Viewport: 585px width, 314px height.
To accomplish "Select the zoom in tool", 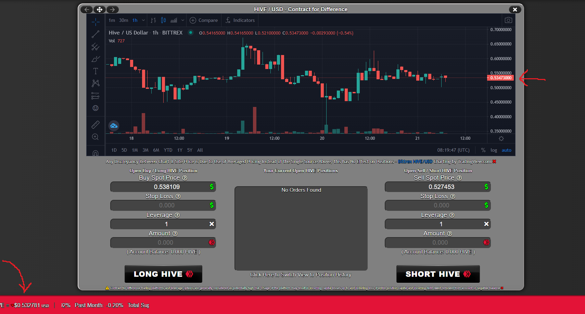I will [x=96, y=137].
